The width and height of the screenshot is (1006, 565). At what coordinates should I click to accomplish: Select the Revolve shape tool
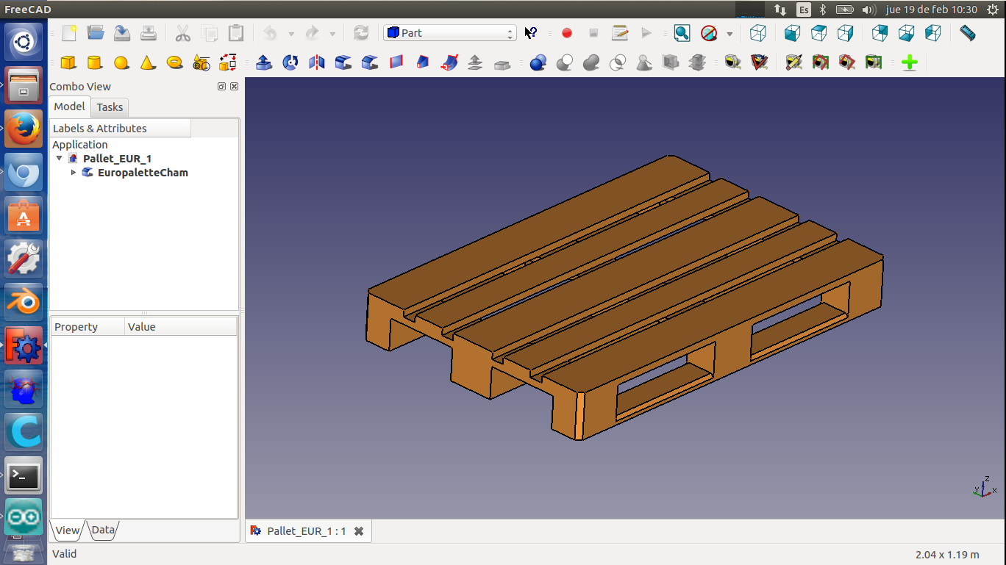[290, 62]
